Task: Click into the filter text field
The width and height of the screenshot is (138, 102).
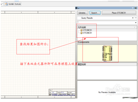Action: (106, 23)
